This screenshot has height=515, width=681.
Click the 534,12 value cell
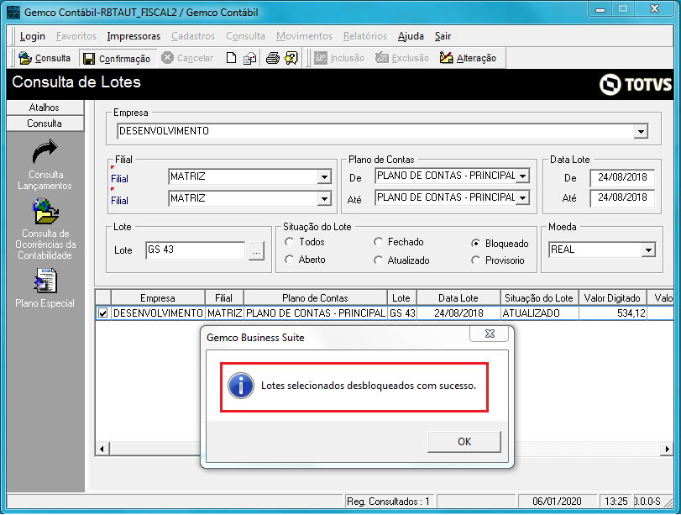[x=612, y=313]
